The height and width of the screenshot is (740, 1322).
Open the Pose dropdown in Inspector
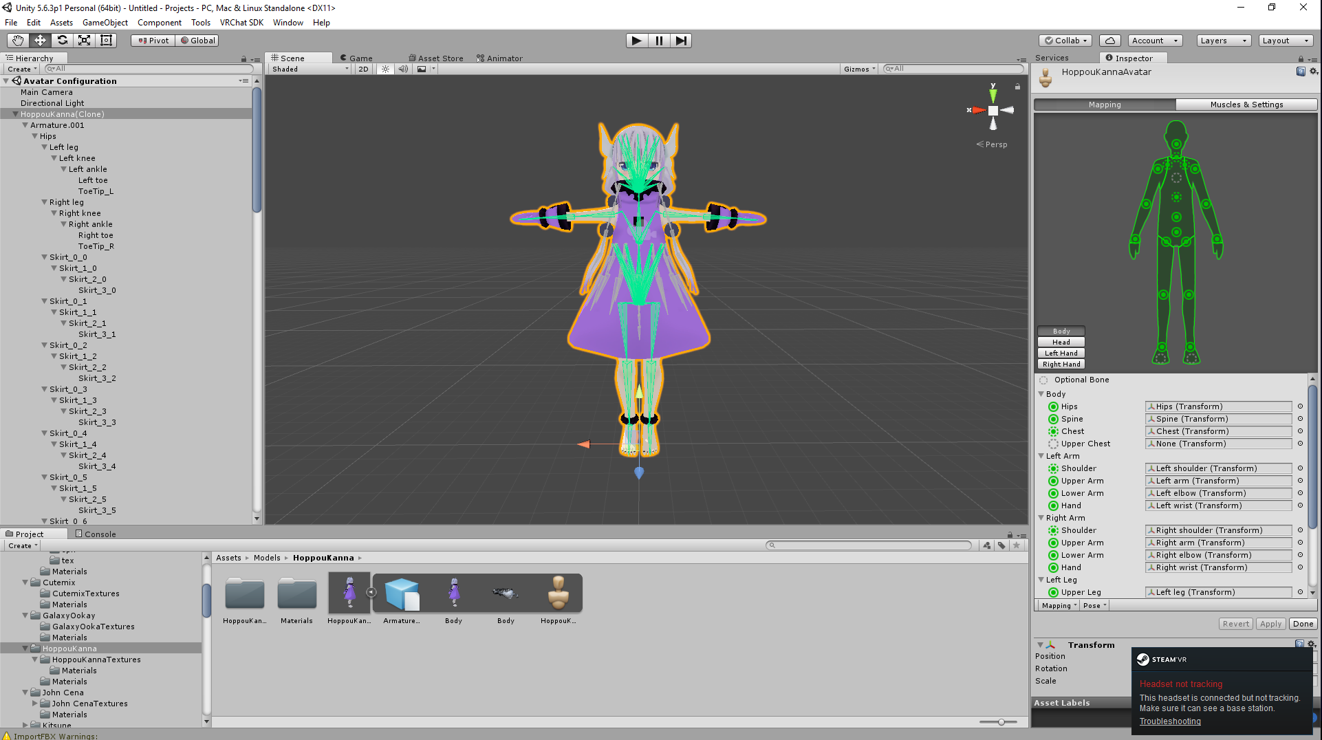click(x=1094, y=606)
